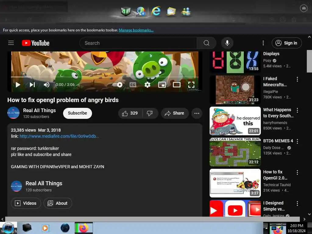Open options menu for I Designed Simple vs
This screenshot has width=312, height=234.
click(x=297, y=203)
